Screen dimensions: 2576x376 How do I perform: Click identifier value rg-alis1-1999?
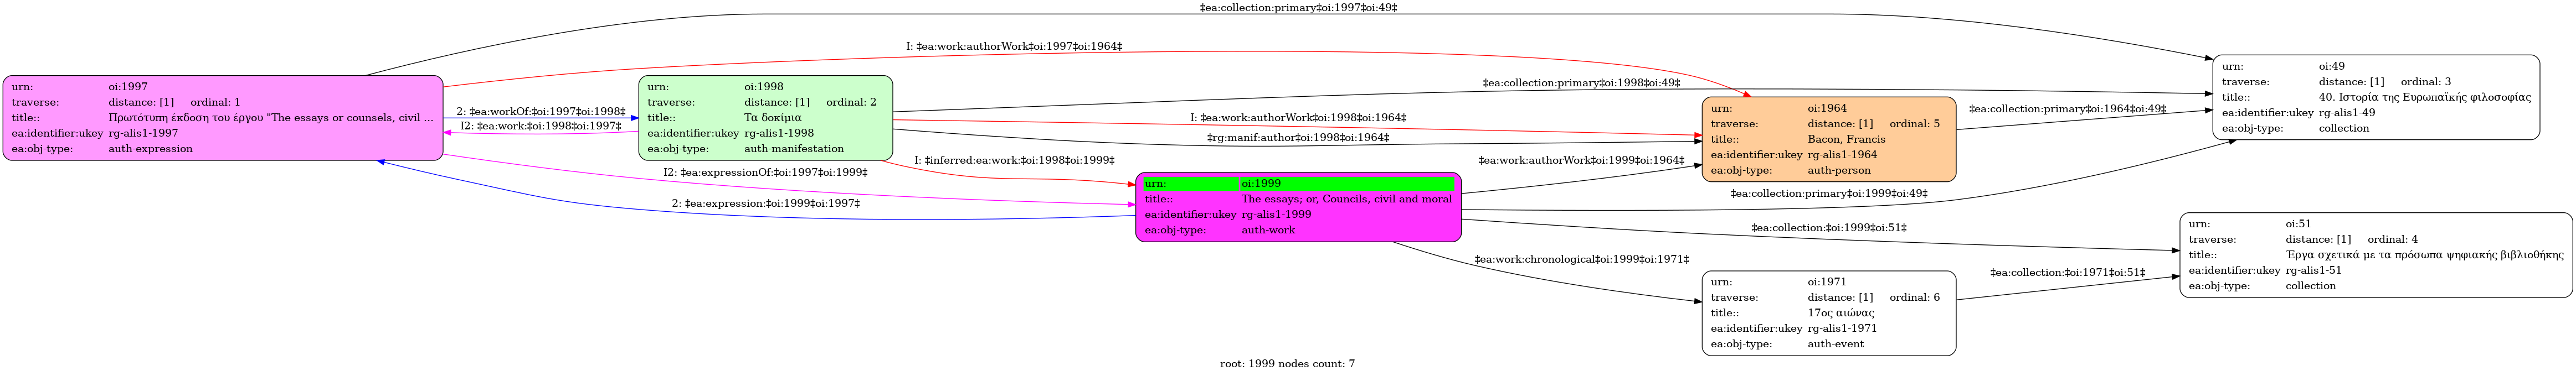click(1276, 215)
